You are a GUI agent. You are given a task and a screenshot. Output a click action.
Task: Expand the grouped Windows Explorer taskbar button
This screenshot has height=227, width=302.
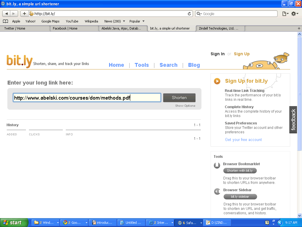[58, 223]
